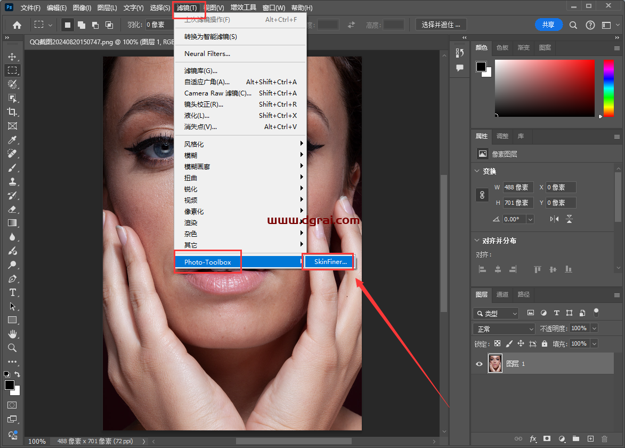Select the Rectangle shape tool
The image size is (625, 448).
coord(12,320)
